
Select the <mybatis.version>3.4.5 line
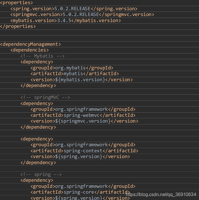point(65,20)
